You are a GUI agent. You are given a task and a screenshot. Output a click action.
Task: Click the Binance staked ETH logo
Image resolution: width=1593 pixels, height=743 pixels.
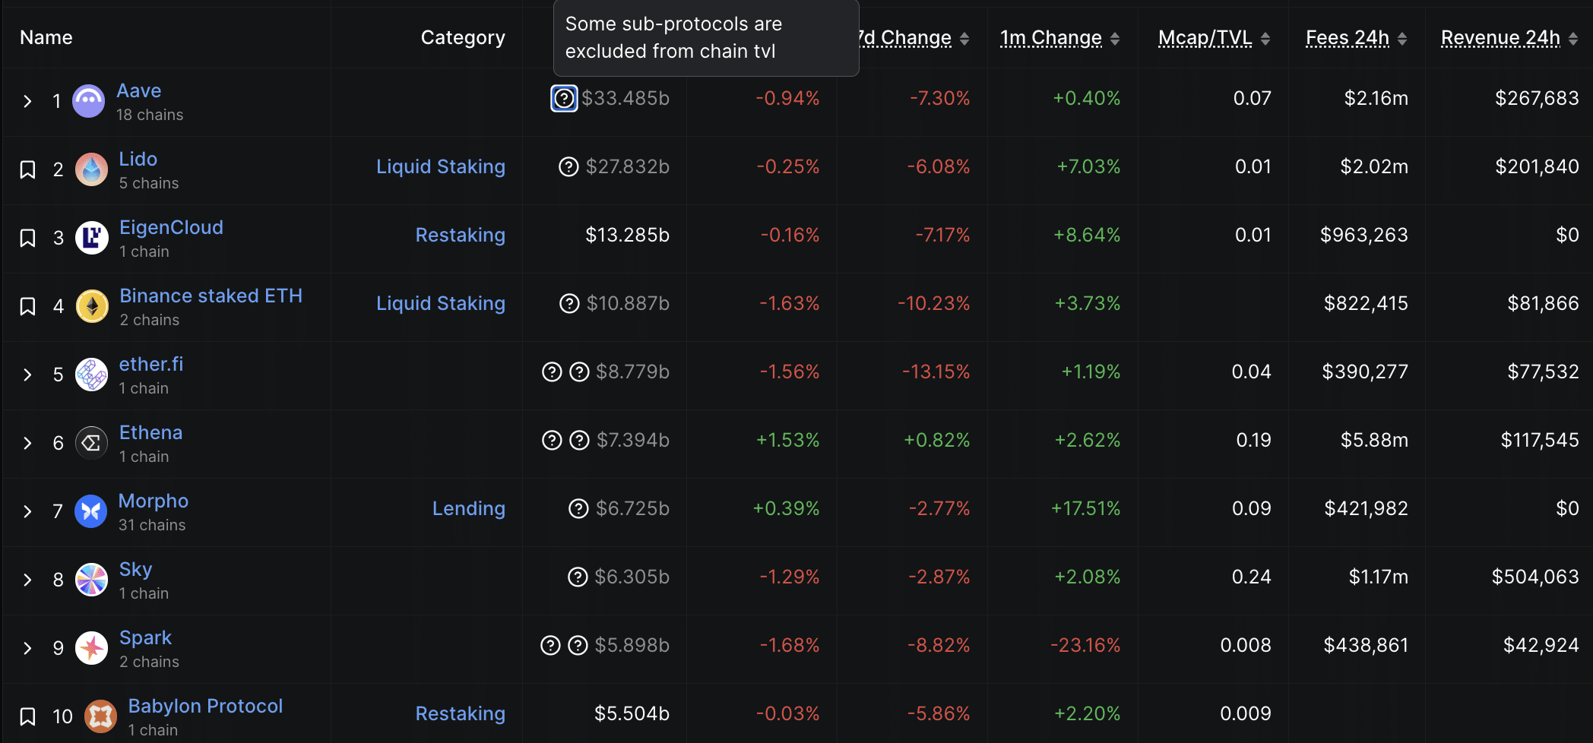pyautogui.click(x=92, y=306)
